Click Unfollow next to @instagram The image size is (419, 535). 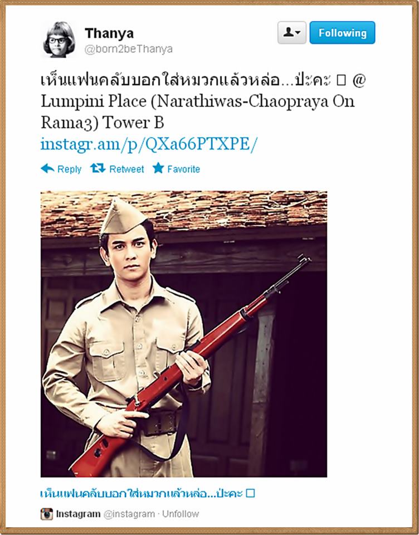tap(180, 514)
